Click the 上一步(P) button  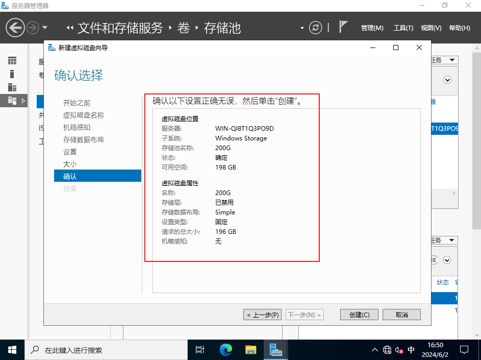tap(262, 315)
